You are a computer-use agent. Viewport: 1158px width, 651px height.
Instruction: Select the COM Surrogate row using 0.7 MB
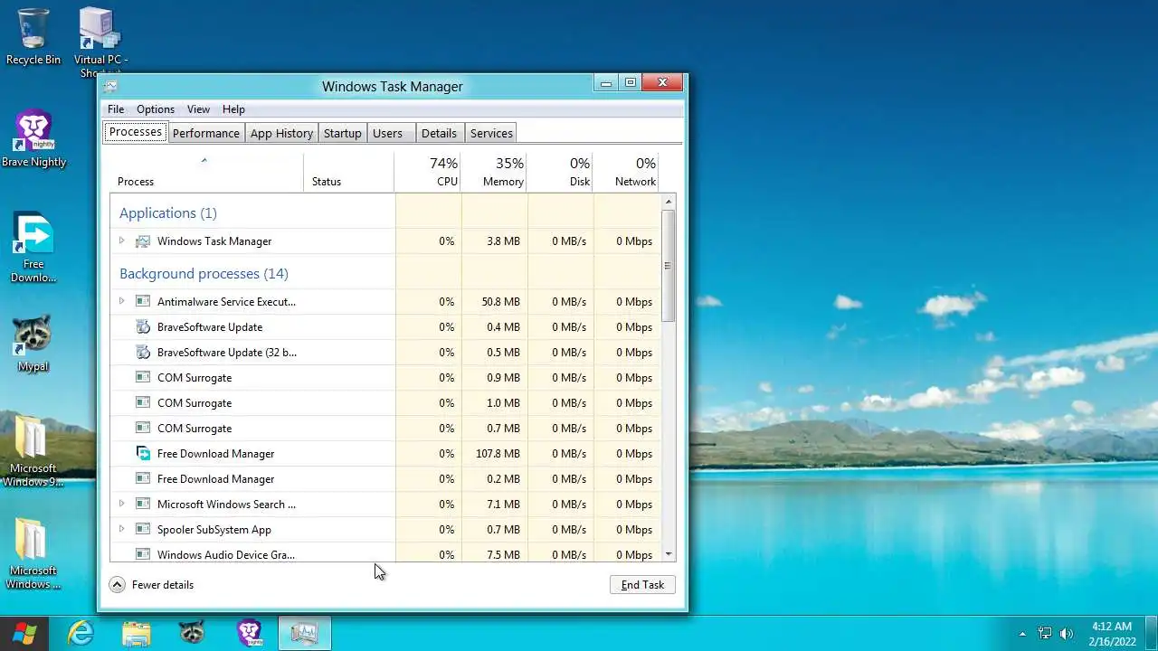[x=385, y=429]
